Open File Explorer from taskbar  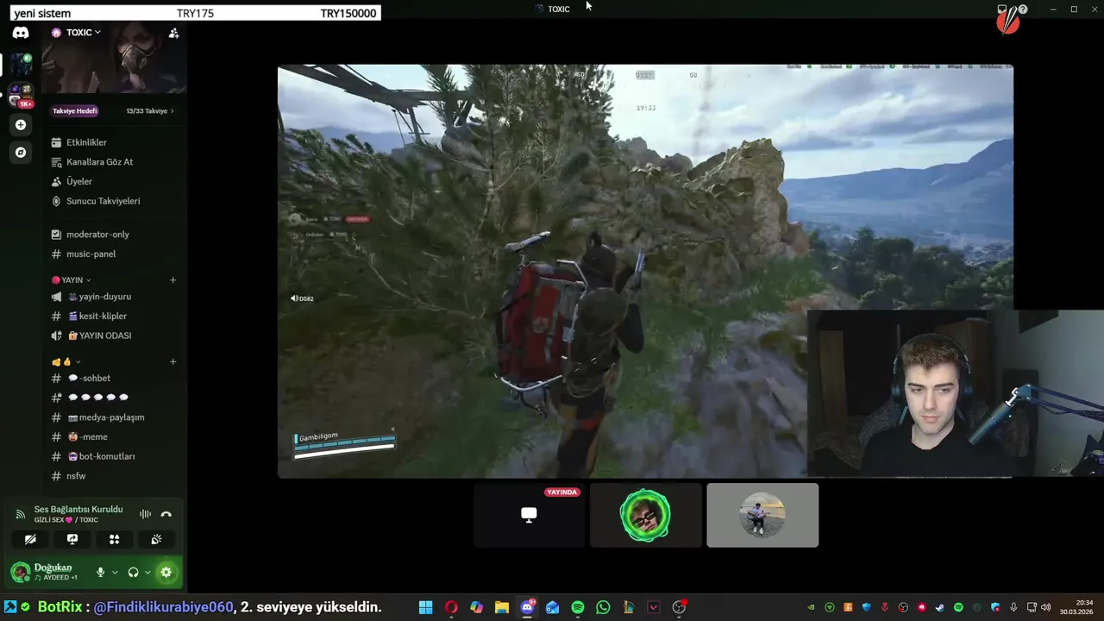click(502, 607)
